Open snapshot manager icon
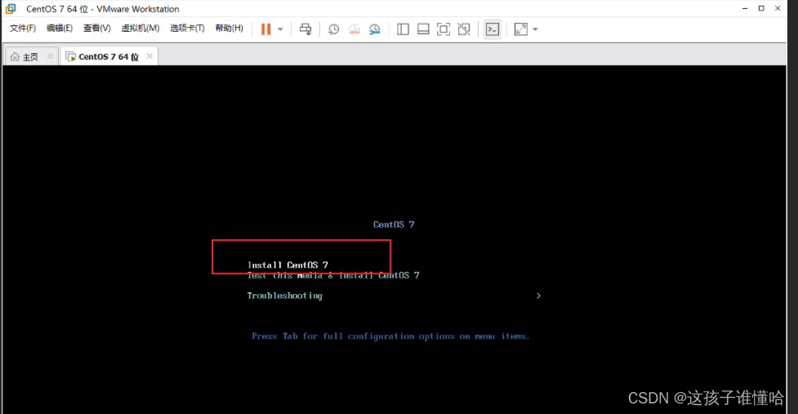 coord(375,29)
